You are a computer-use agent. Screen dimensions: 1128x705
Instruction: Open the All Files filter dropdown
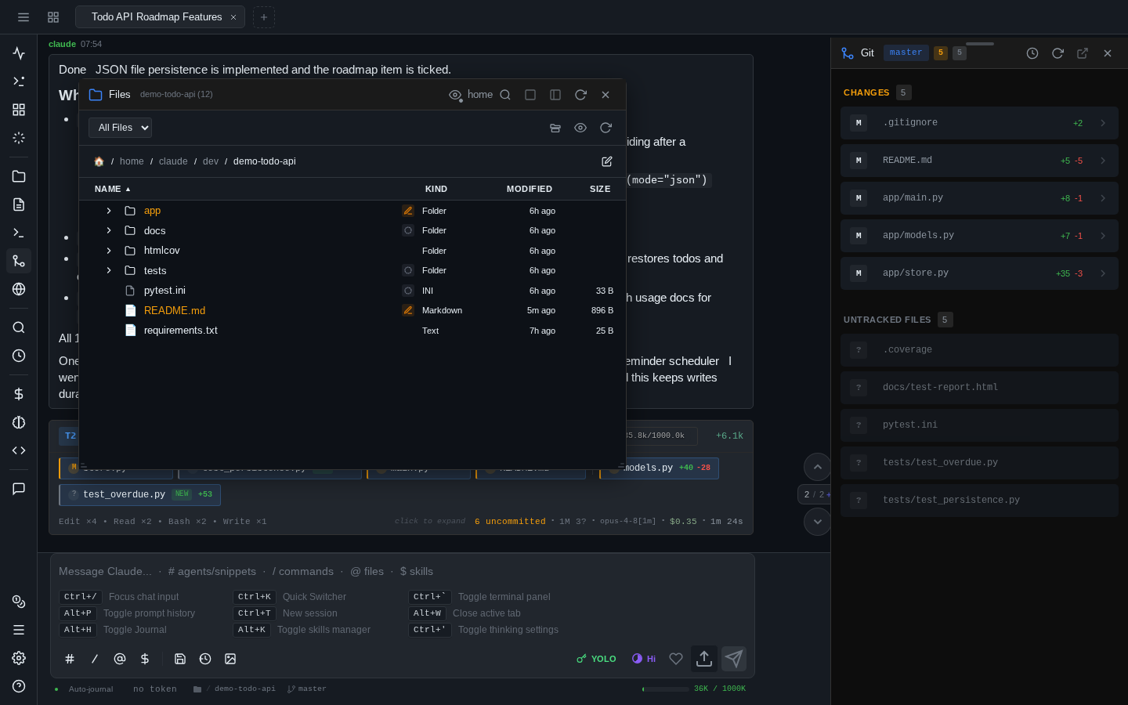coord(120,128)
